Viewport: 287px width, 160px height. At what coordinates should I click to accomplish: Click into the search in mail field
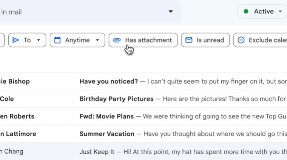coord(76,12)
